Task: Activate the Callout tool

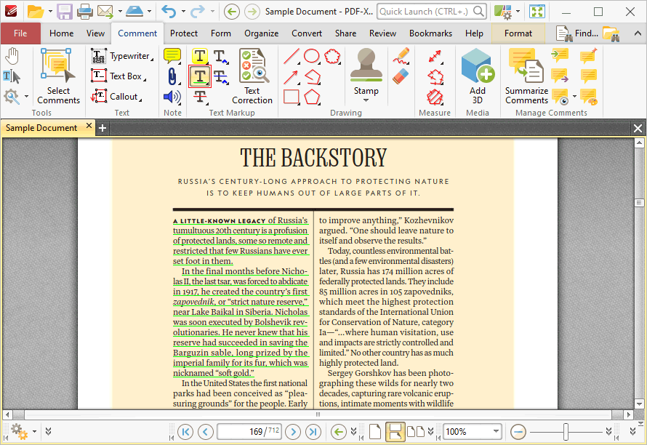Action: pyautogui.click(x=117, y=96)
